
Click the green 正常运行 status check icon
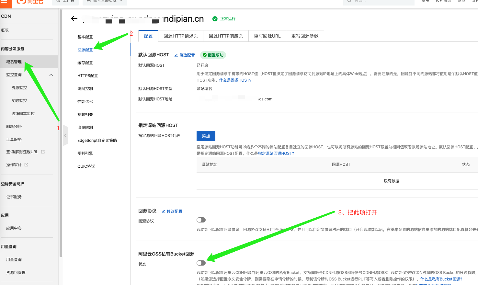(x=215, y=19)
